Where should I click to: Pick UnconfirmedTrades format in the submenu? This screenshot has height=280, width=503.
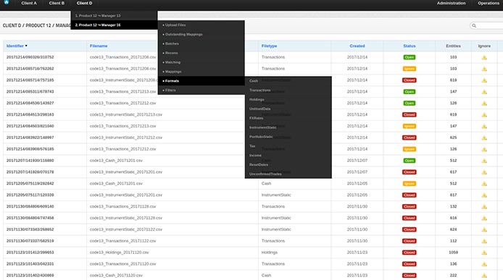tap(288, 174)
